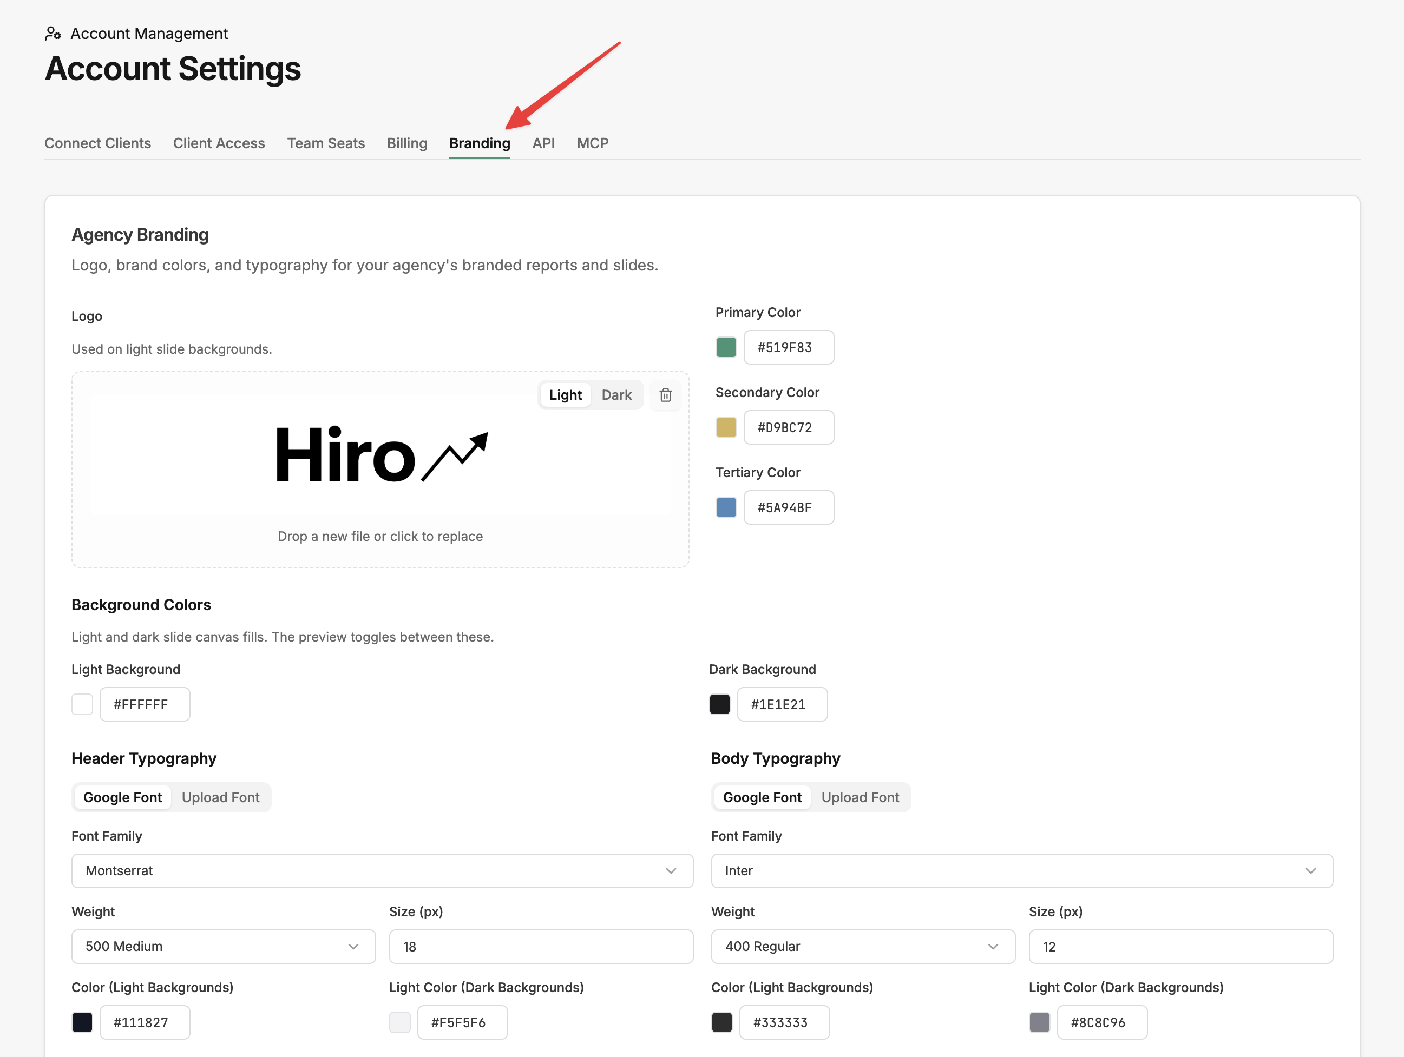Click the #F5F5F6 header light color field
The height and width of the screenshot is (1057, 1404).
(462, 1022)
